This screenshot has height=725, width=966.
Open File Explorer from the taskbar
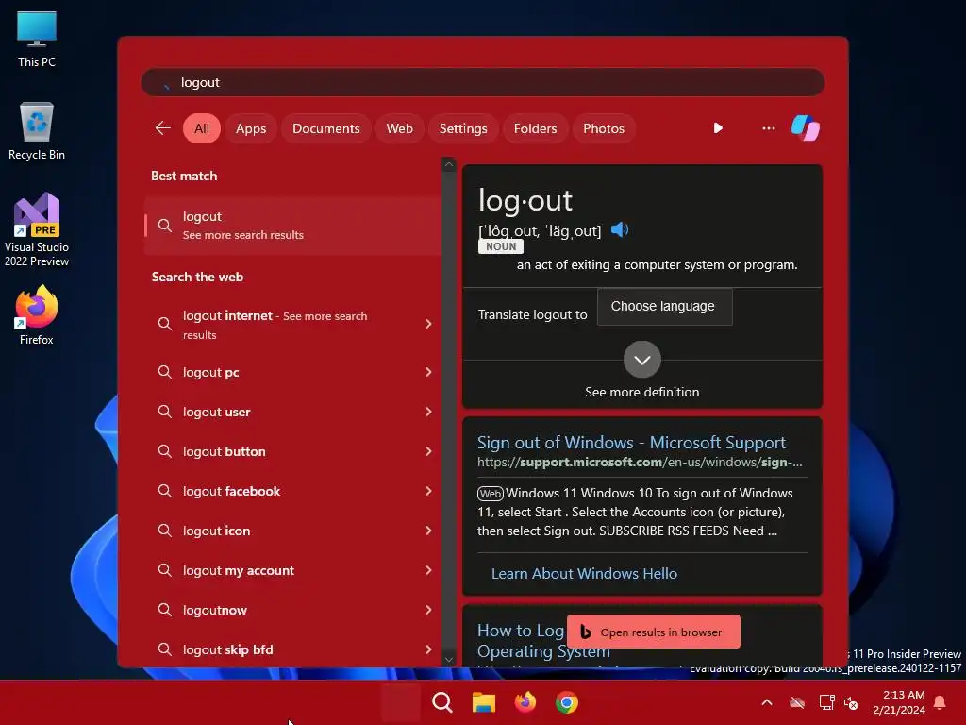tap(484, 702)
